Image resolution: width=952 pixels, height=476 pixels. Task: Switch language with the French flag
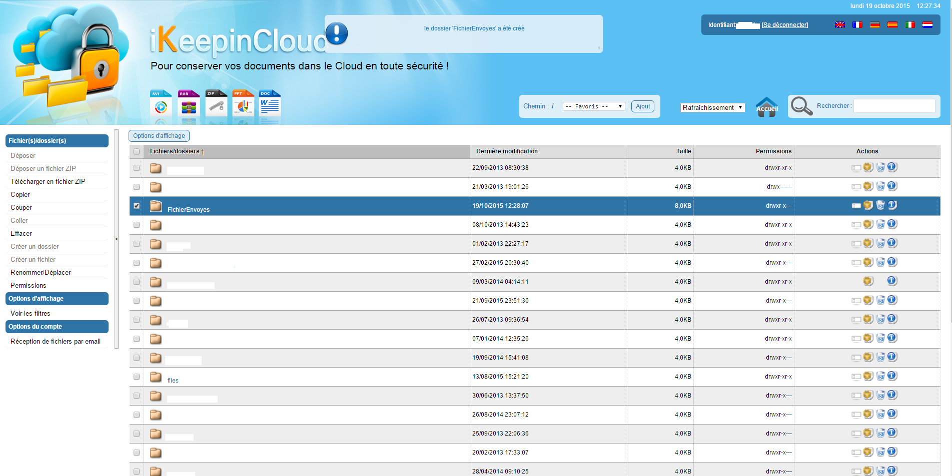(x=857, y=24)
